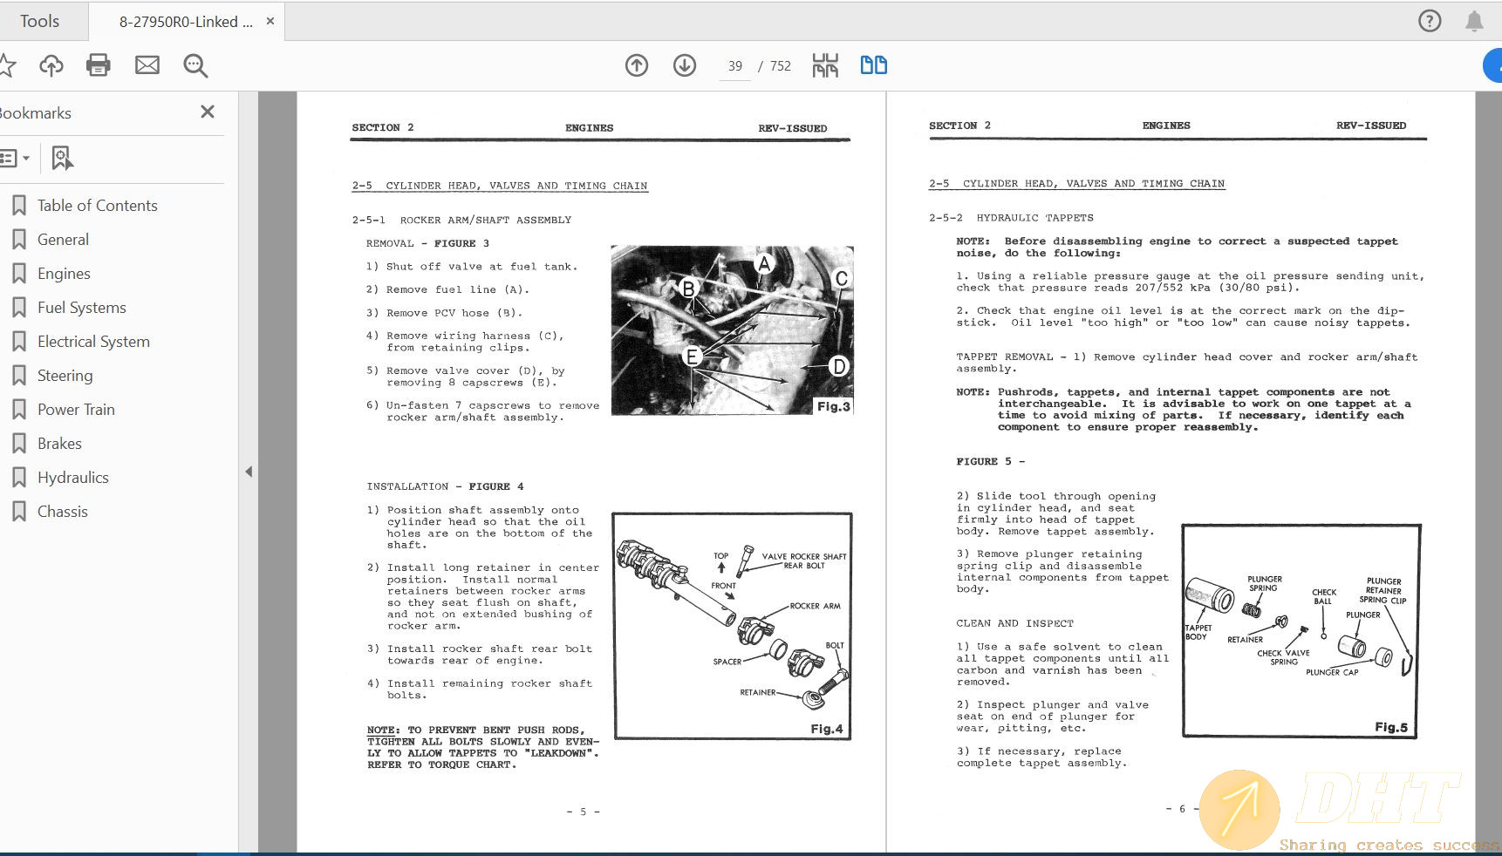Jump to the Electrical System bookmark
This screenshot has width=1502, height=856.
tap(93, 342)
